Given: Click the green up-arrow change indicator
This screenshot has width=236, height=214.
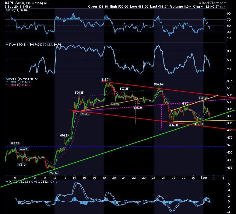Looking at the screenshot, I should click(225, 7).
